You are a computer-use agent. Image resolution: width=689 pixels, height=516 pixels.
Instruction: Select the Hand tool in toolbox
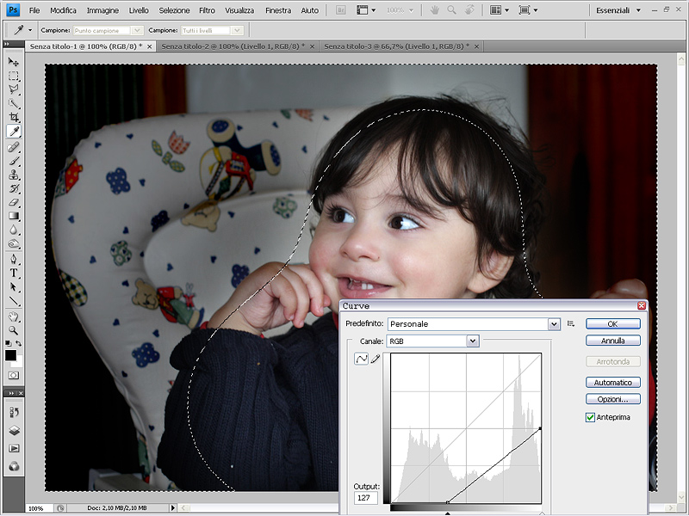tap(14, 316)
